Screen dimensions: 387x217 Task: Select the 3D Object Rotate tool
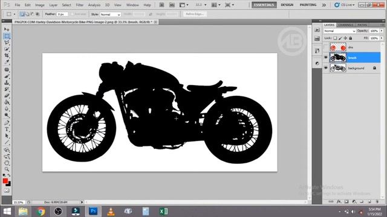pyautogui.click(x=7, y=149)
